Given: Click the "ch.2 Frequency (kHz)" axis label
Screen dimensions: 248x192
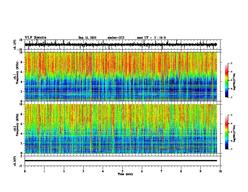Looking at the screenshot, I should coord(16,125).
